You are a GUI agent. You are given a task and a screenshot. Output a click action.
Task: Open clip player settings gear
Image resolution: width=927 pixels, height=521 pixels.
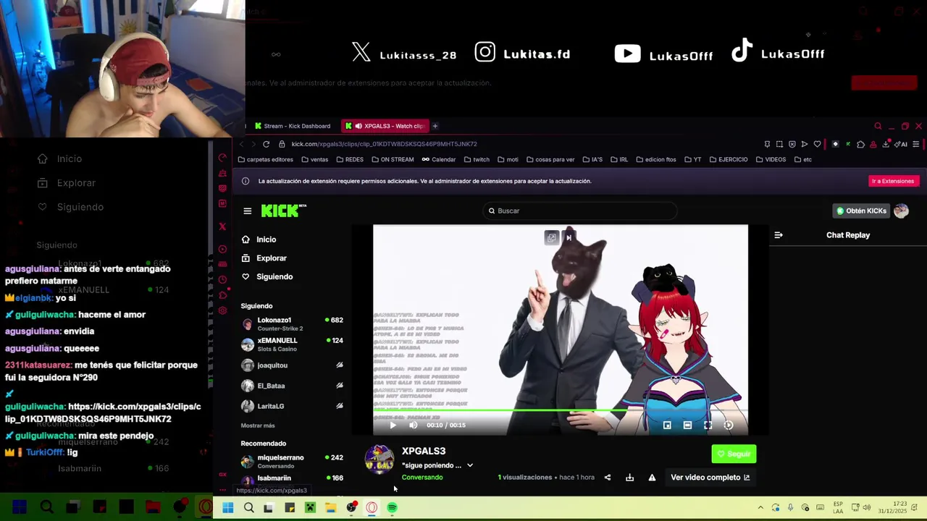tap(729, 425)
